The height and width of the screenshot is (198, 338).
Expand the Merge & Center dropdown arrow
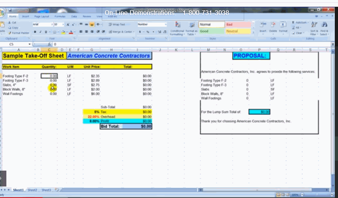coord(134,32)
